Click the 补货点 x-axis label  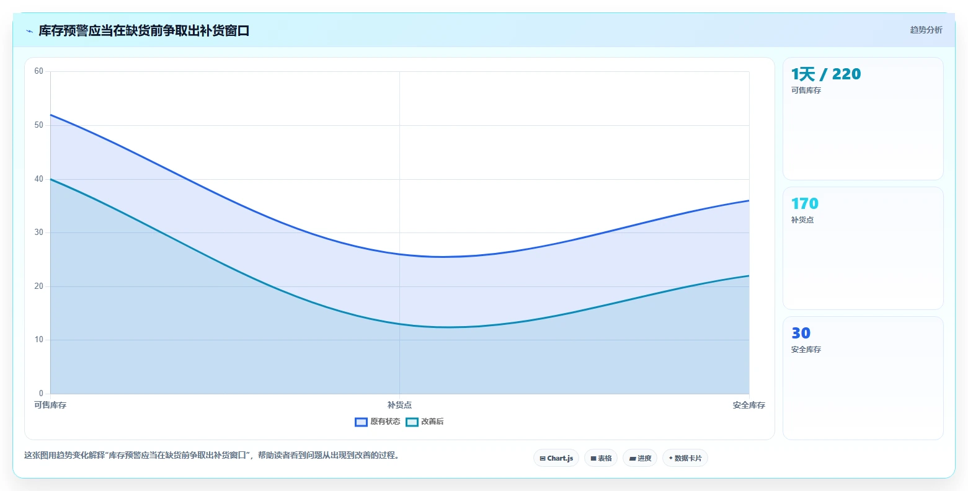399,405
